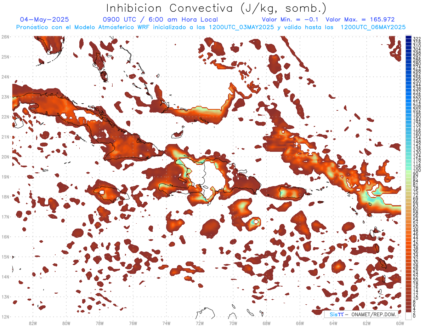Click the 20N latitude label

[x=5, y=157]
